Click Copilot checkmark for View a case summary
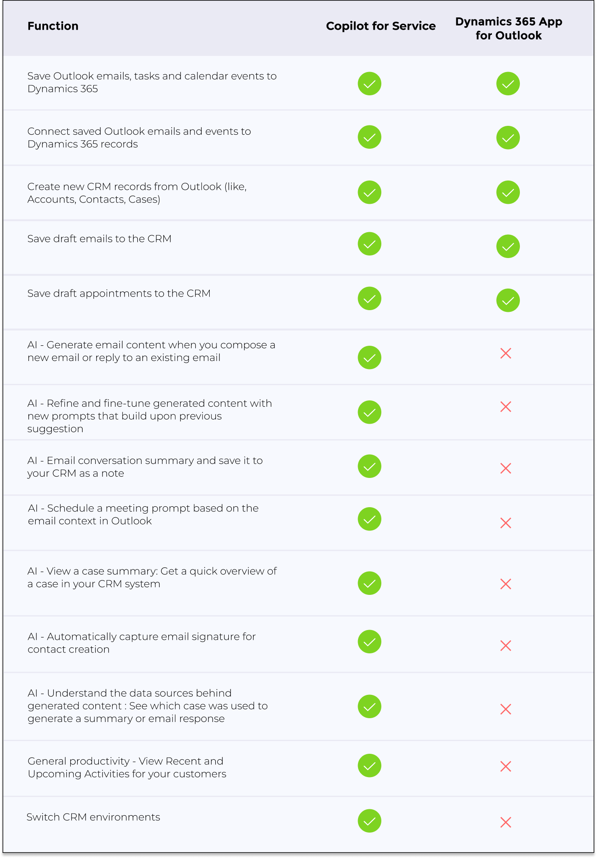Viewport: 597px width, 858px height. [x=369, y=583]
